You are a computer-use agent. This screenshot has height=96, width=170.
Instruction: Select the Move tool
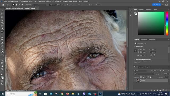[x=2, y=11]
